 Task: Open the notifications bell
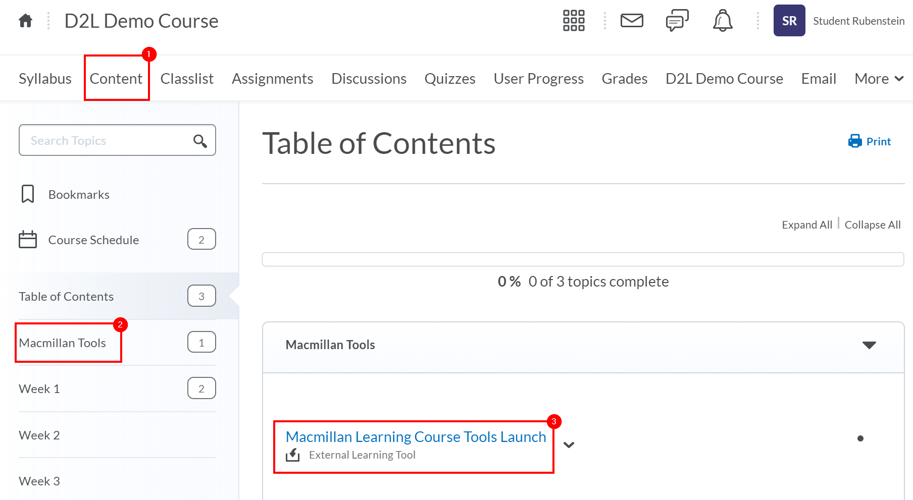(x=722, y=21)
